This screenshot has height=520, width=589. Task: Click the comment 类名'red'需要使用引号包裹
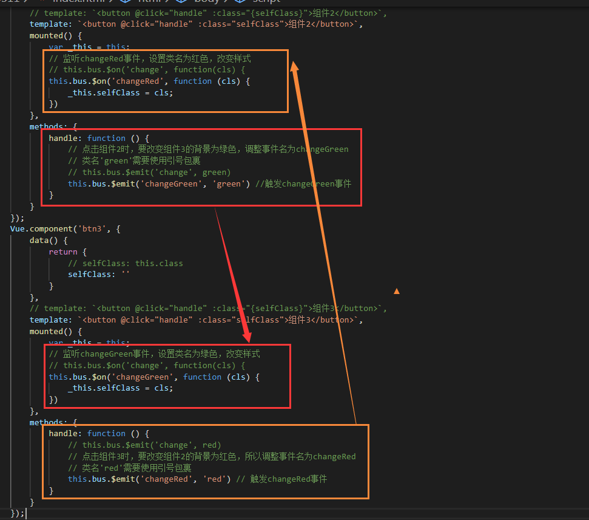pos(130,468)
